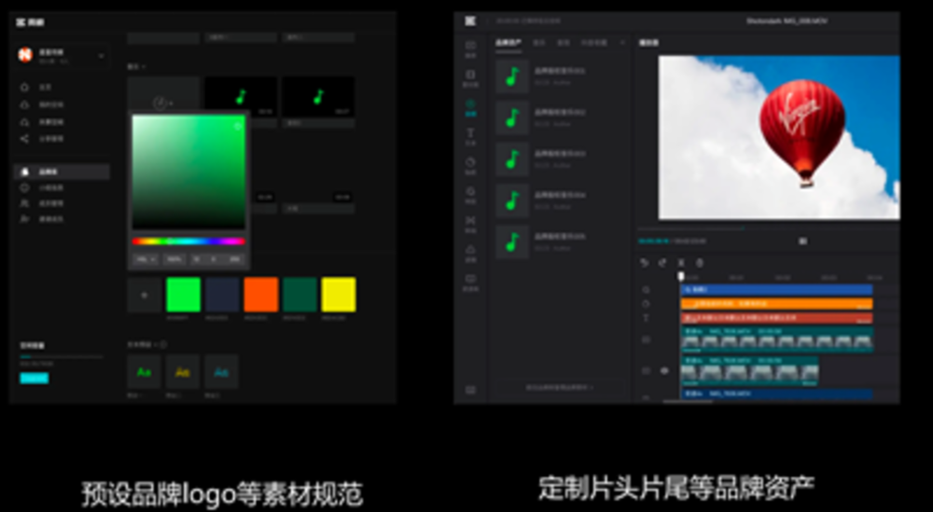Delete selection with timeline trash icon
933x512 pixels.
tap(700, 263)
